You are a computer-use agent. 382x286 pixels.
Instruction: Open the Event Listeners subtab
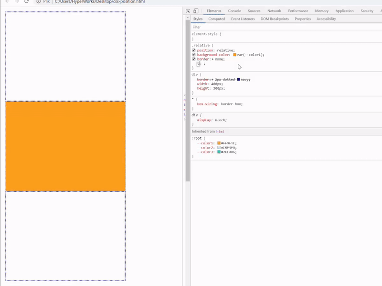243,19
